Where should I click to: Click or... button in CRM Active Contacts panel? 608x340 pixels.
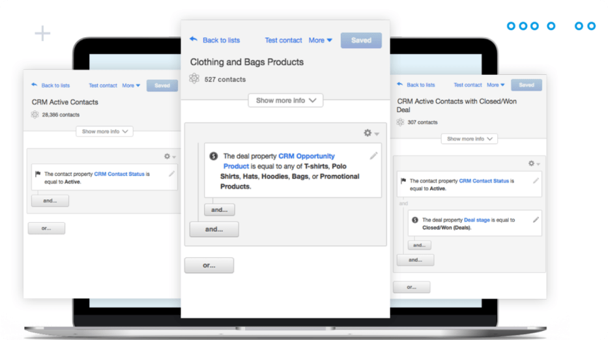point(46,229)
